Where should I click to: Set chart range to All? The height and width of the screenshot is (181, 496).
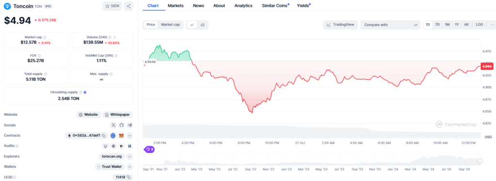pos(466,25)
